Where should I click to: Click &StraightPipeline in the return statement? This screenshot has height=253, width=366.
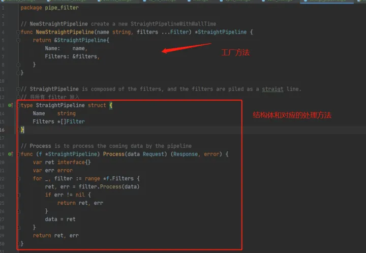(80, 40)
